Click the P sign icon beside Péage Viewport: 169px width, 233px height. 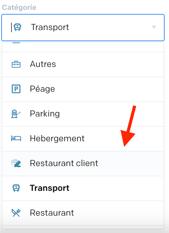pyautogui.click(x=16, y=89)
